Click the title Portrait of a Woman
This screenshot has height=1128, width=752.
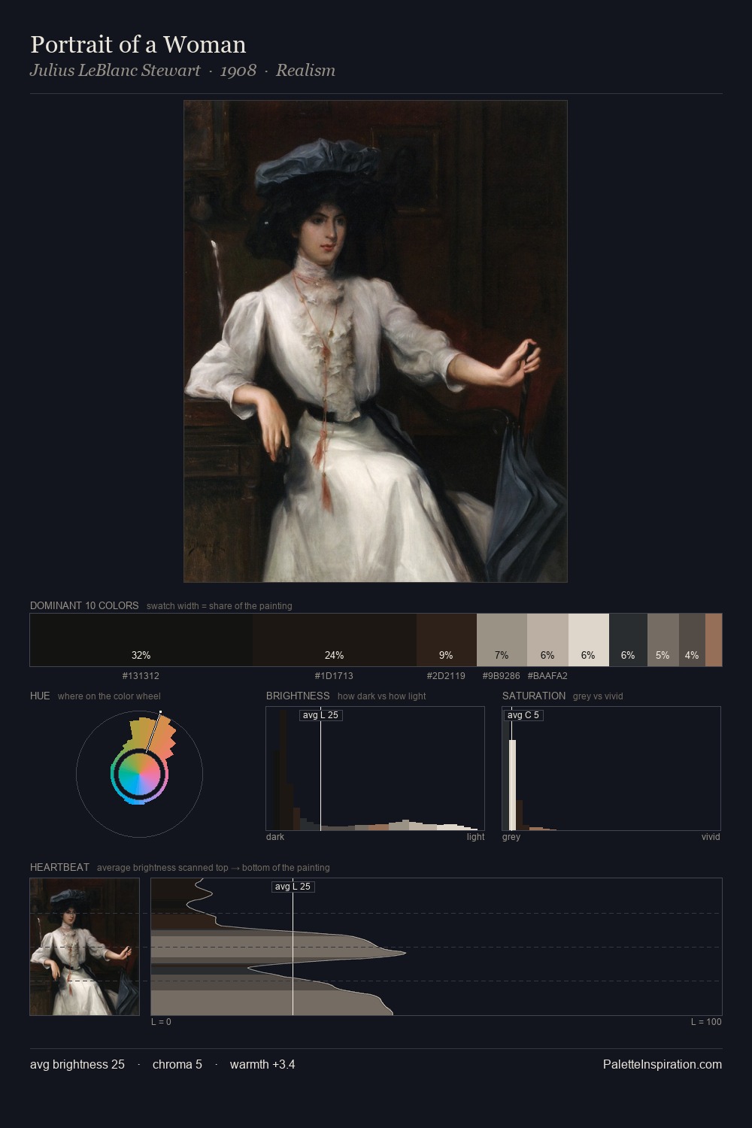pyautogui.click(x=138, y=44)
